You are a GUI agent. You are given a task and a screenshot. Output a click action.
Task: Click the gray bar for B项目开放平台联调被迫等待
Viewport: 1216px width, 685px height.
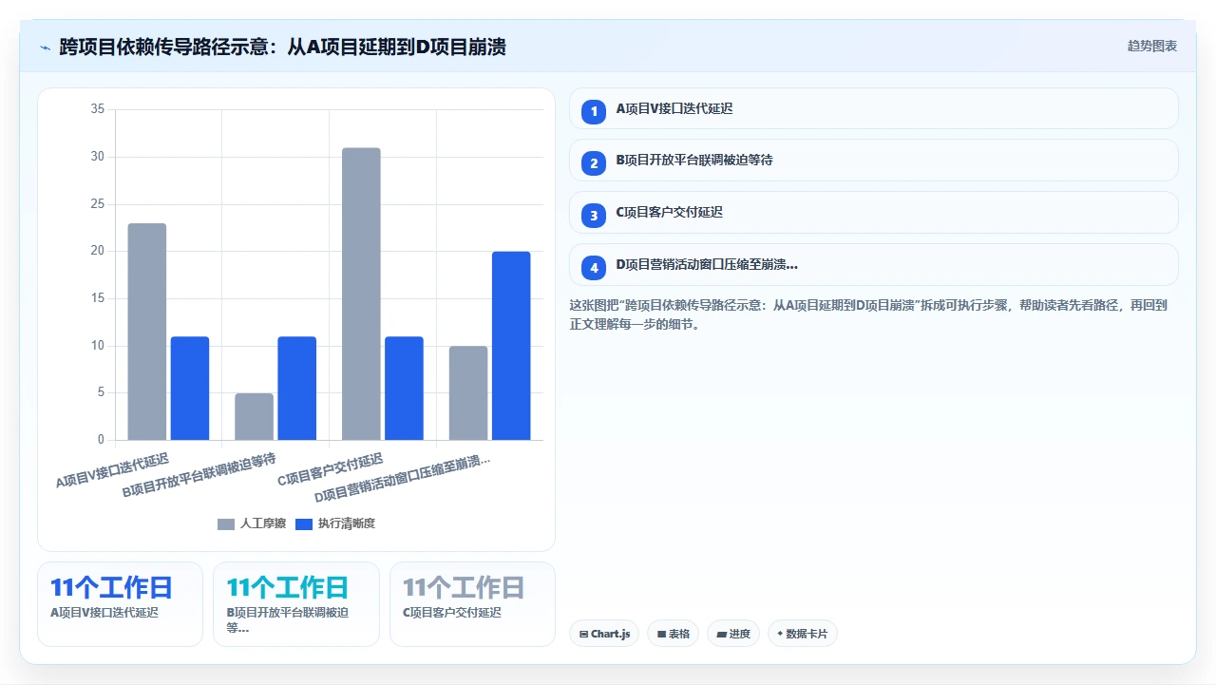[x=254, y=416]
